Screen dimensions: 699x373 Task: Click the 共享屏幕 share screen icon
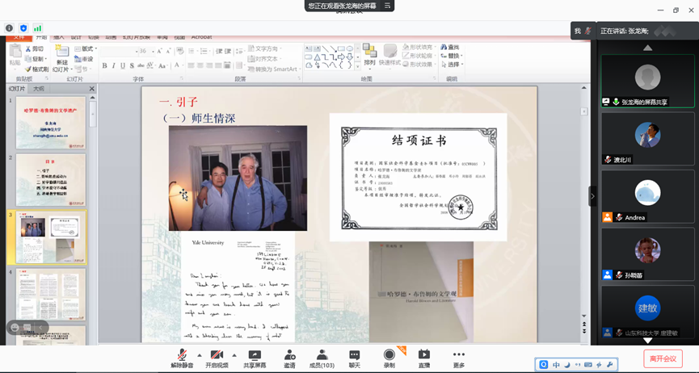pyautogui.click(x=255, y=358)
